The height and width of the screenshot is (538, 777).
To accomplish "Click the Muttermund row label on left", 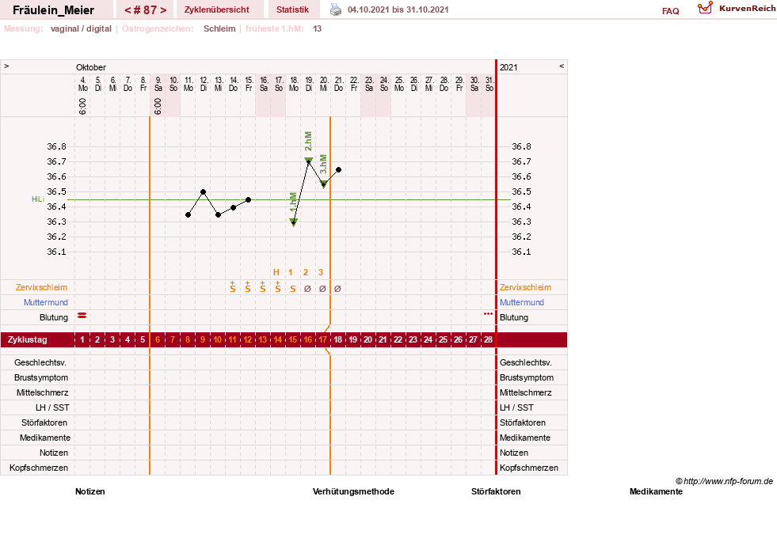I will click(x=46, y=302).
